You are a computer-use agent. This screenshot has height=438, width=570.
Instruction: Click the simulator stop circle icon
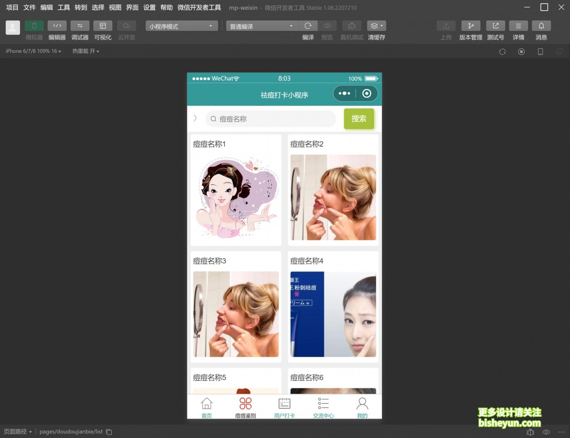coord(521,52)
